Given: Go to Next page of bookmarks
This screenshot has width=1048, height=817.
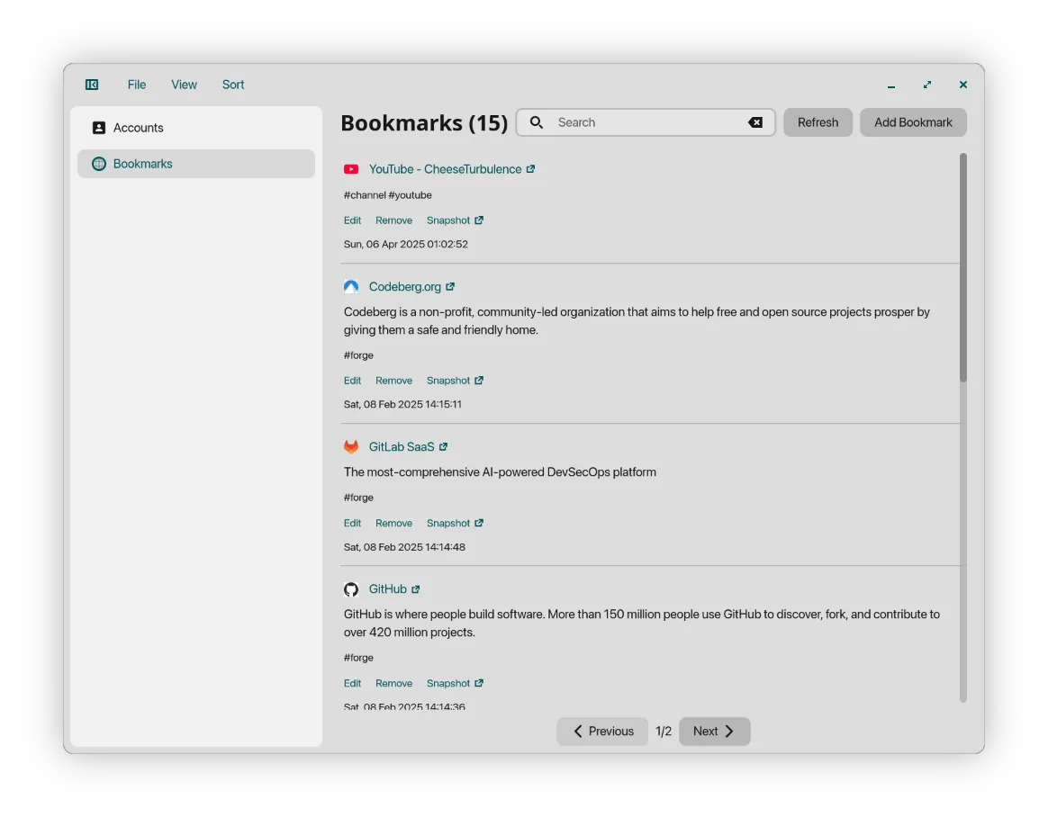Looking at the screenshot, I should tap(715, 732).
